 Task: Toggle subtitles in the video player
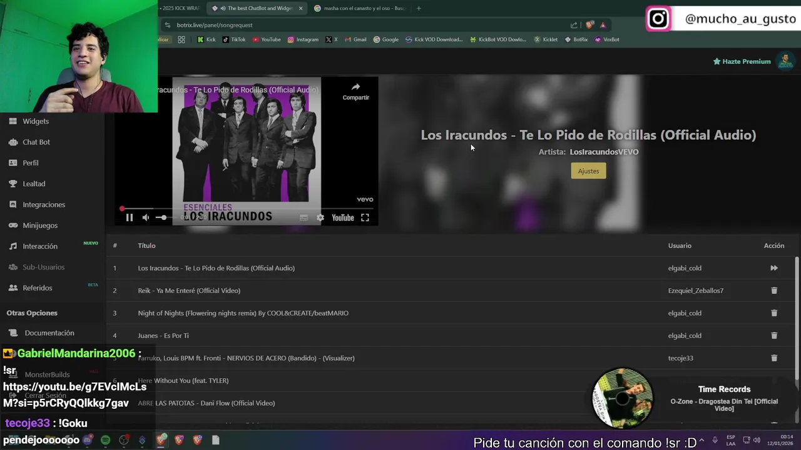[x=304, y=217]
